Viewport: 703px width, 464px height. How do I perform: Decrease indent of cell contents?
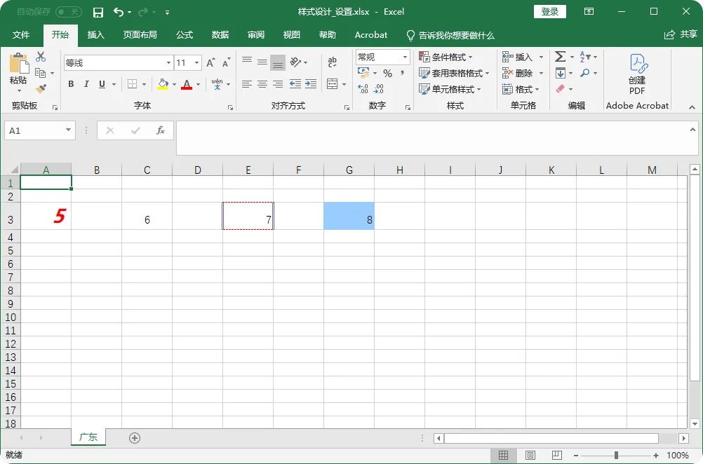(295, 83)
